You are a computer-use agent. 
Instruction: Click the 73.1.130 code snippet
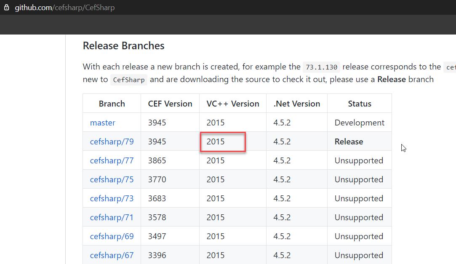tap(321, 67)
